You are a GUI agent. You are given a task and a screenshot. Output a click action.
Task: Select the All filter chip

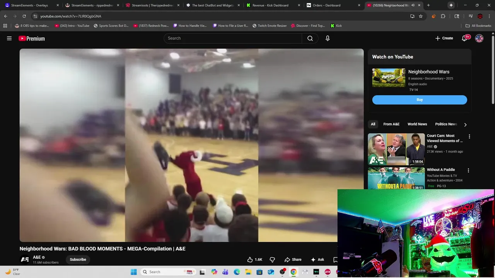[x=373, y=124]
